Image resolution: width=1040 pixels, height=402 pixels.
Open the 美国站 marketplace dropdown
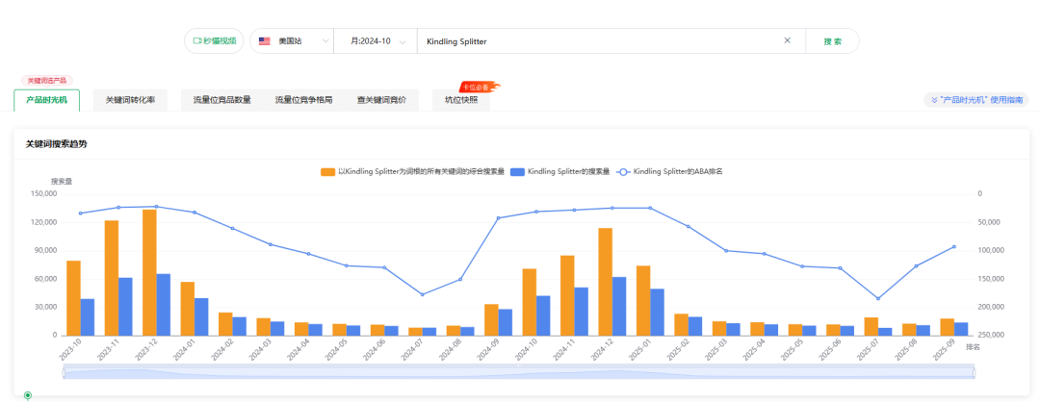point(292,41)
